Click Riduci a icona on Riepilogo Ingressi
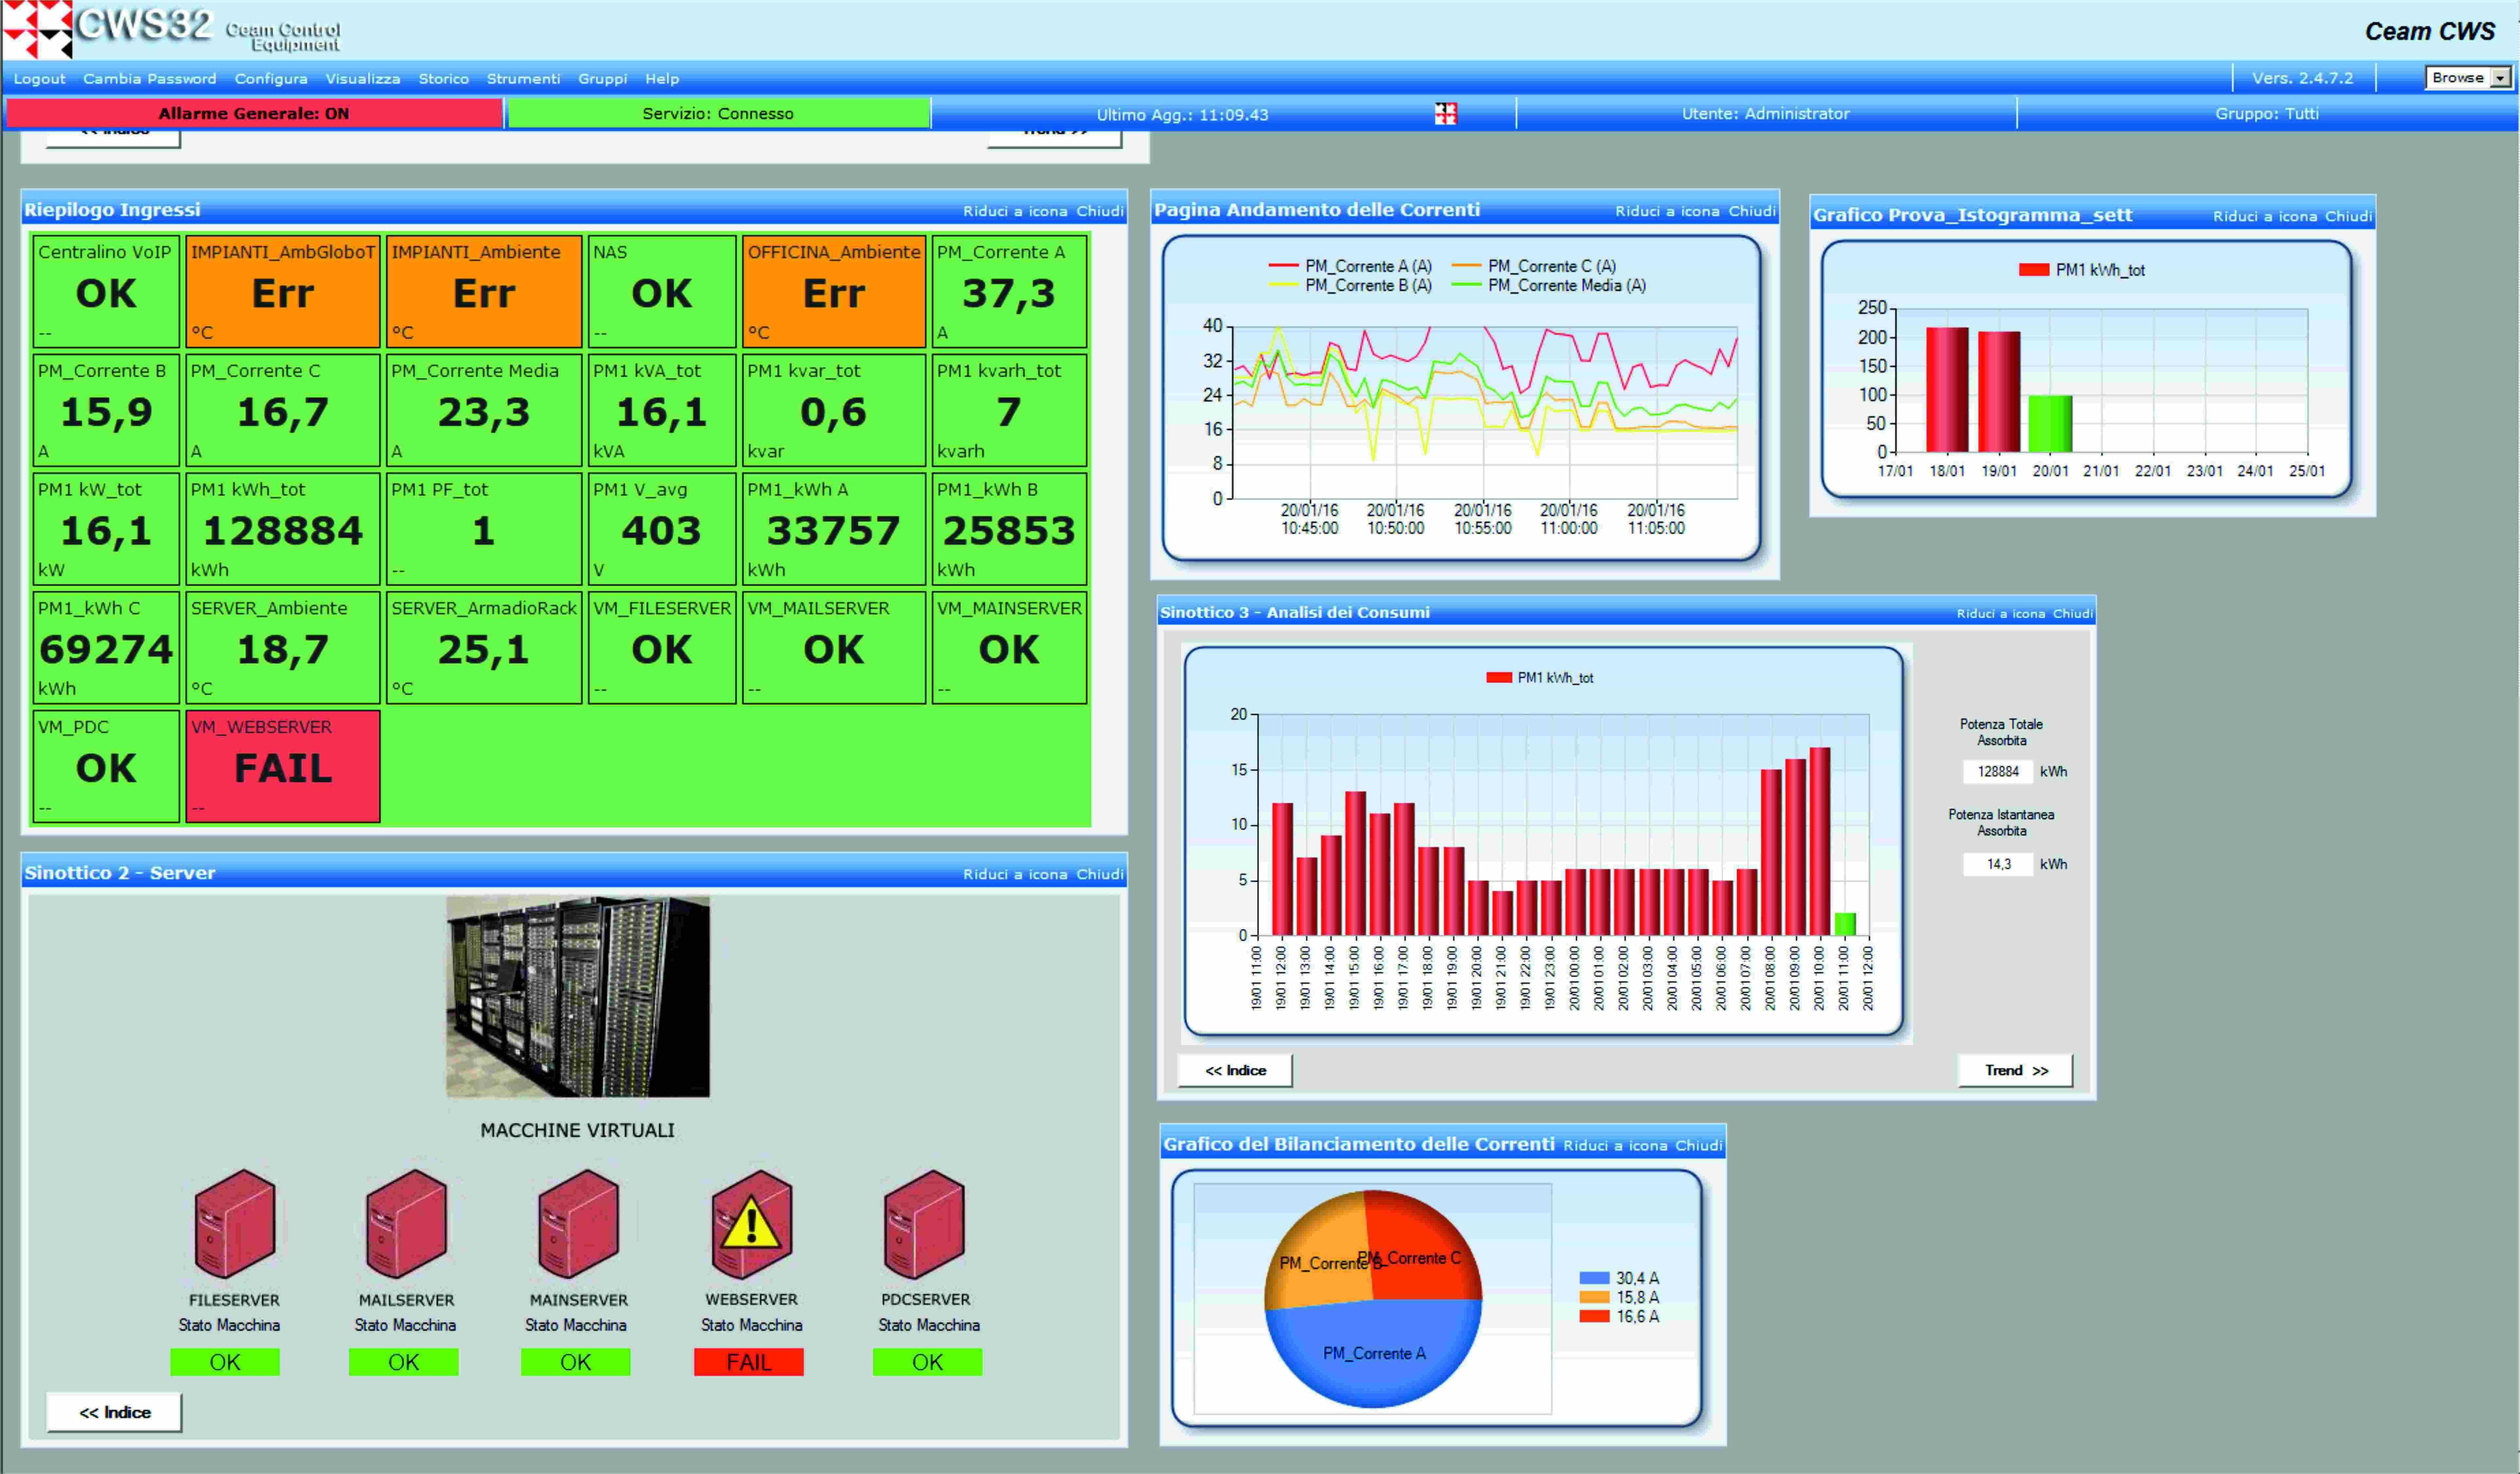2520x1474 pixels. click(x=1015, y=211)
